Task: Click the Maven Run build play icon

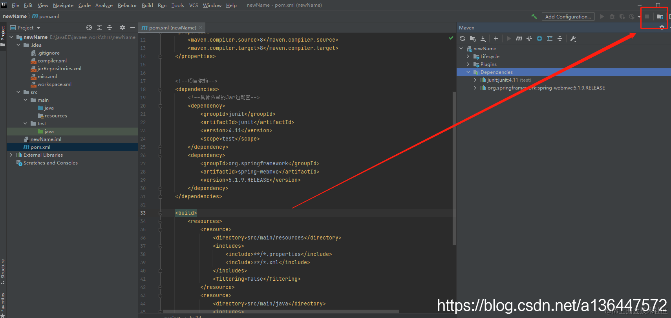Action: pyautogui.click(x=509, y=38)
